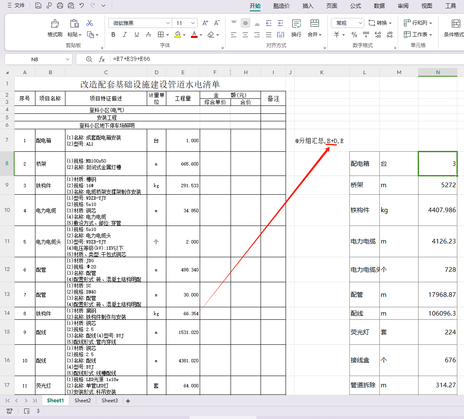Click the formula bar showing =E7+E39+E66

click(283, 59)
